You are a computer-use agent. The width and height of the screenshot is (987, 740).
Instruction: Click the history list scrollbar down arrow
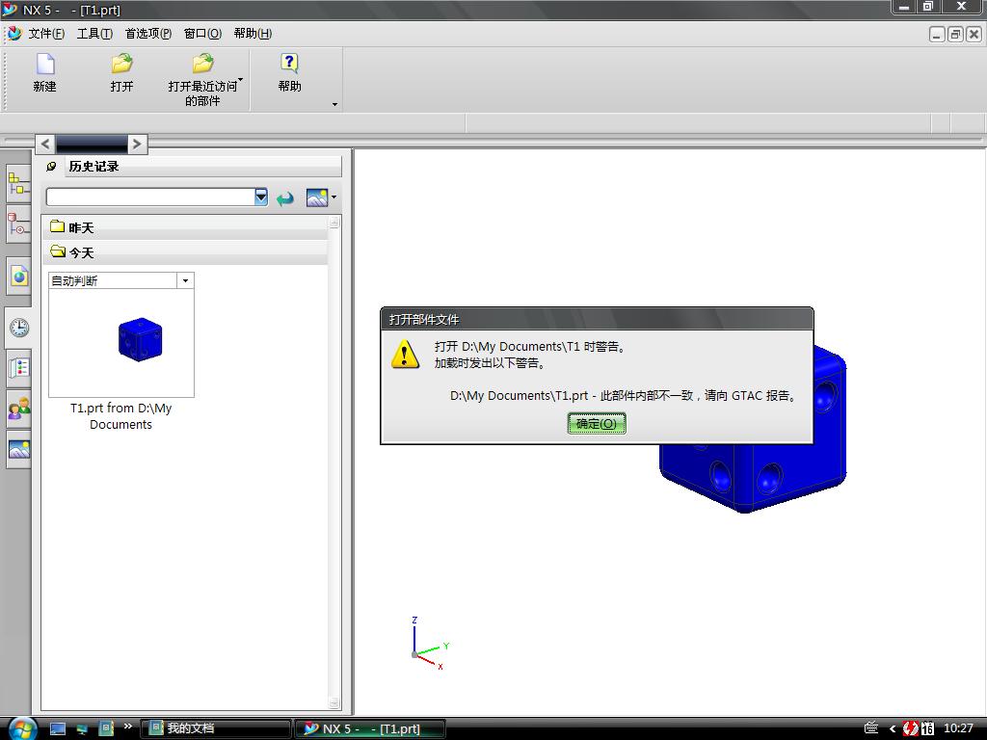[334, 702]
